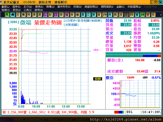Select the 櫃 toolbar icon
163x122 pixels.
[23, 15]
